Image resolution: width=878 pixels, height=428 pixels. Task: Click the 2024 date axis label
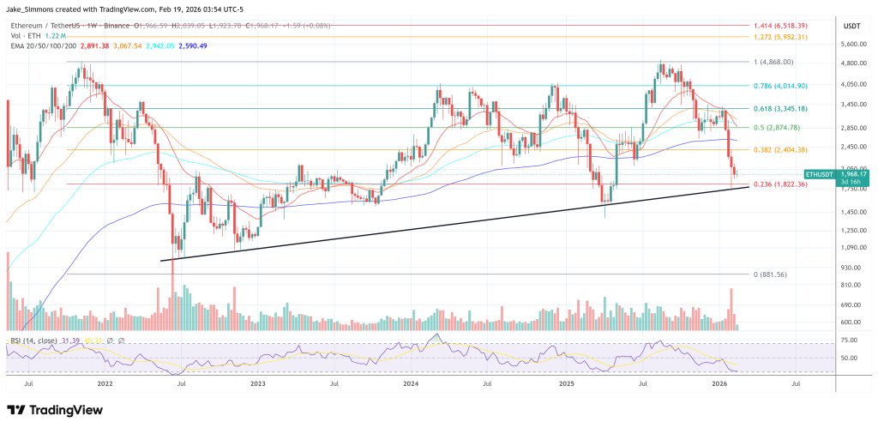point(411,383)
